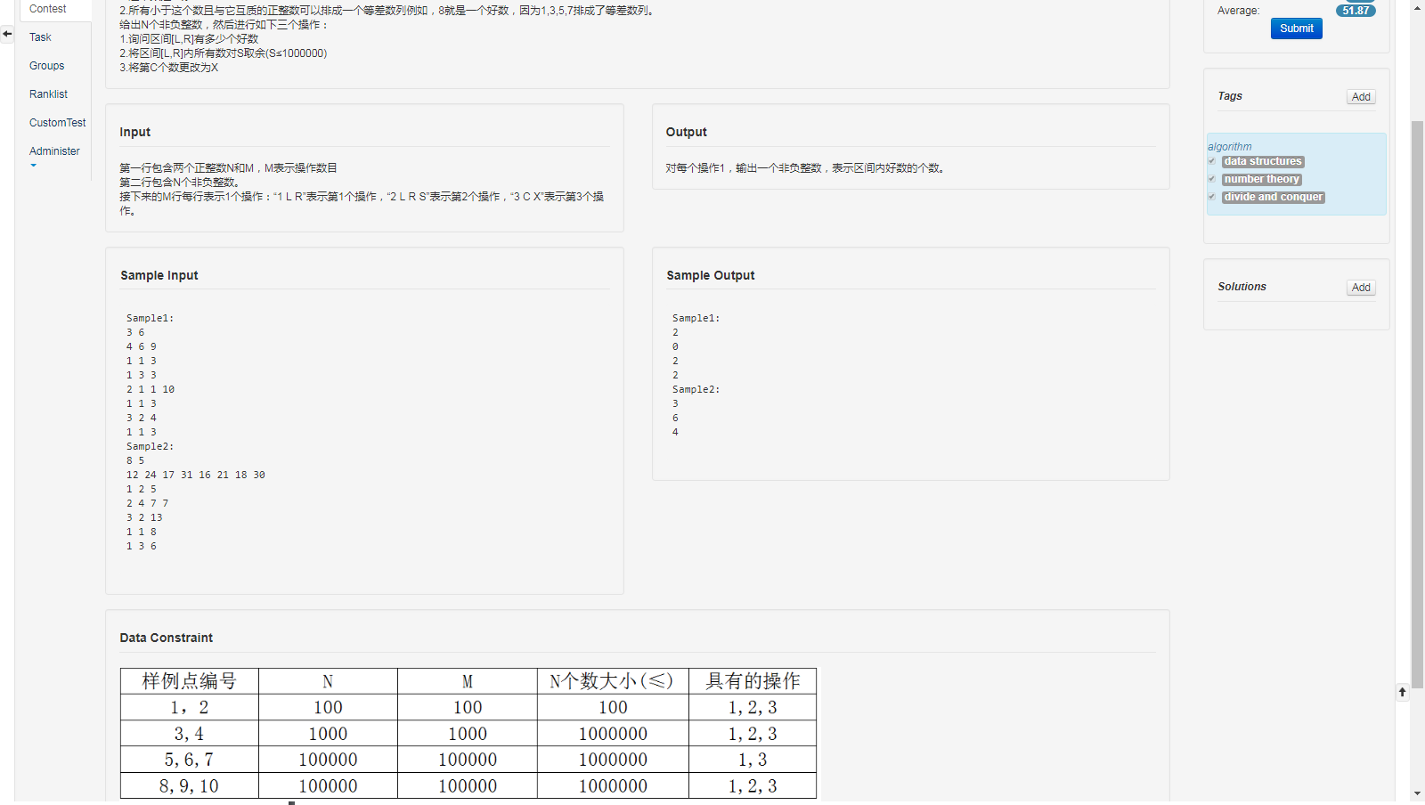Open CustomTest from the sidebar
The width and height of the screenshot is (1425, 805).
tap(58, 123)
